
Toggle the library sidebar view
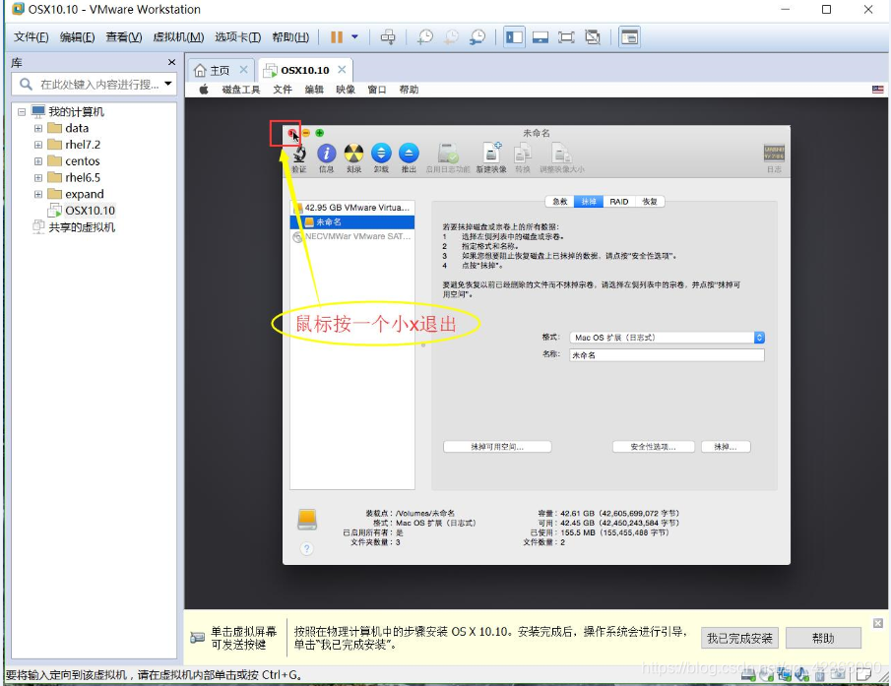(514, 37)
